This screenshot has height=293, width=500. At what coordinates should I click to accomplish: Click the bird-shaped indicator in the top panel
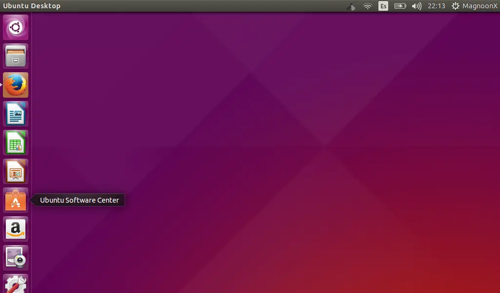click(352, 6)
